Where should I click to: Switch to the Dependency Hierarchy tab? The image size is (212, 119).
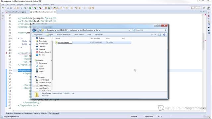click(32, 113)
